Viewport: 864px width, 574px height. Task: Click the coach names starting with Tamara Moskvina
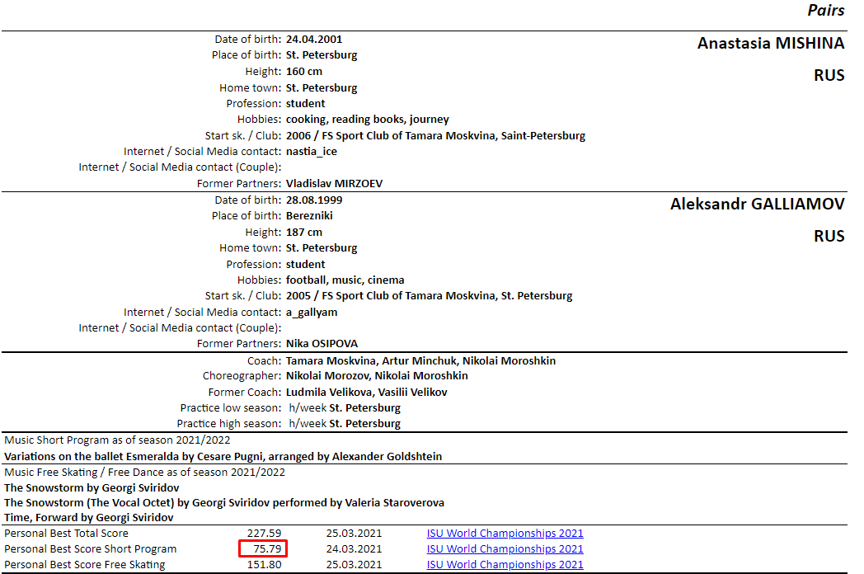tap(420, 360)
